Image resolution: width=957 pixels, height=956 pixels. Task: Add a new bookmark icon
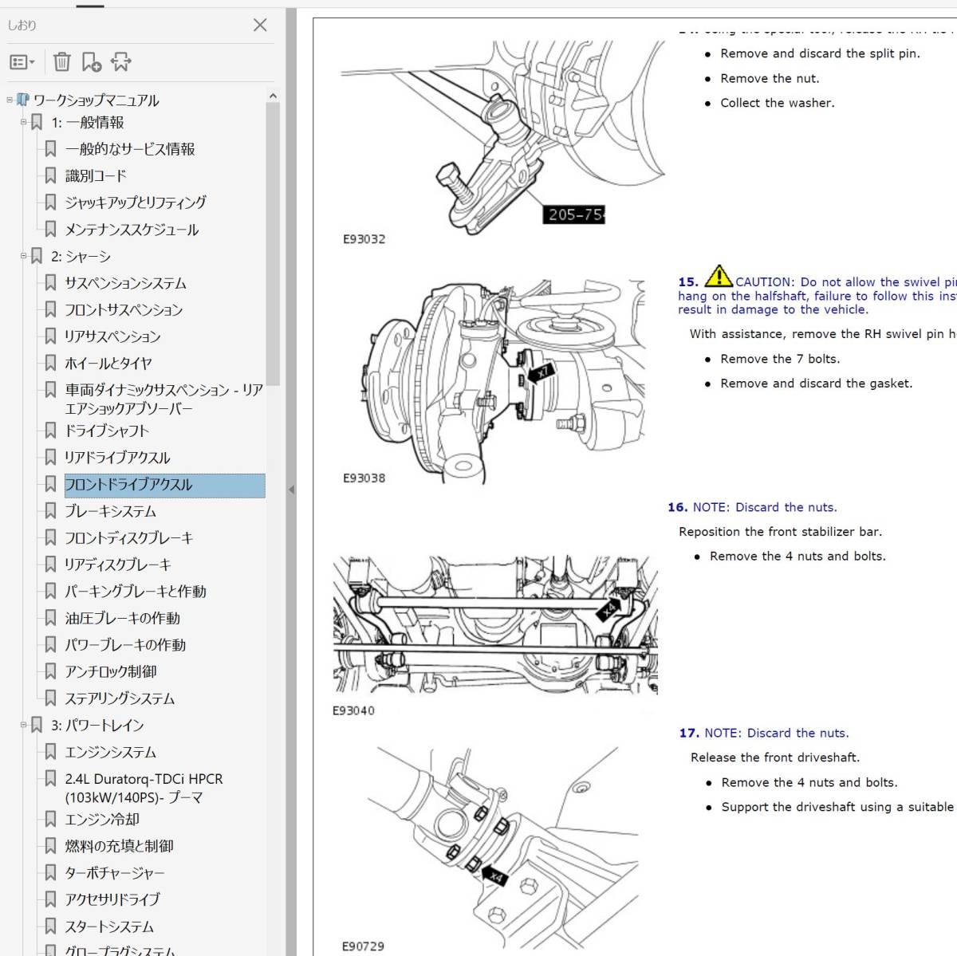92,61
